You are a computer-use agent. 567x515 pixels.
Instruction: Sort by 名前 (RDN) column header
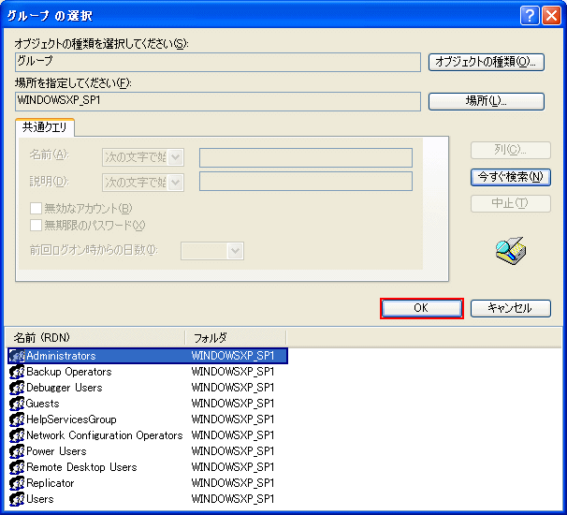coord(95,338)
